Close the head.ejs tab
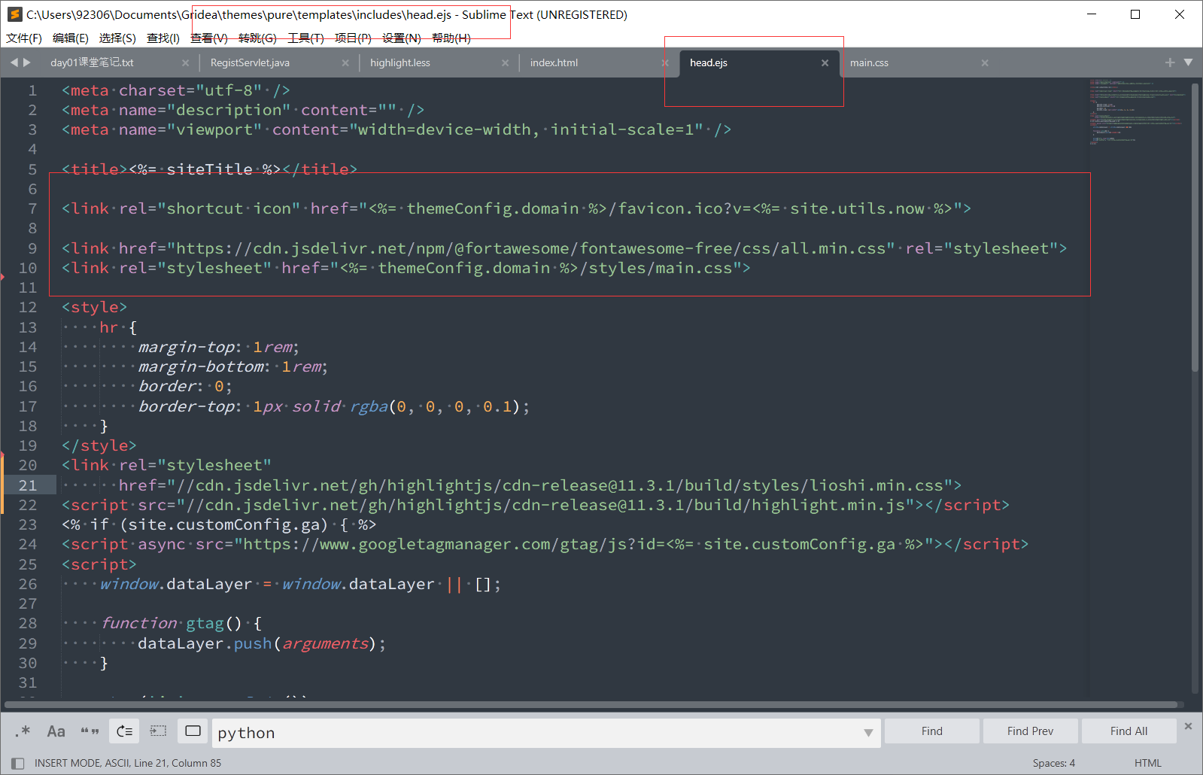Screen dimensions: 1203x775 click(825, 63)
